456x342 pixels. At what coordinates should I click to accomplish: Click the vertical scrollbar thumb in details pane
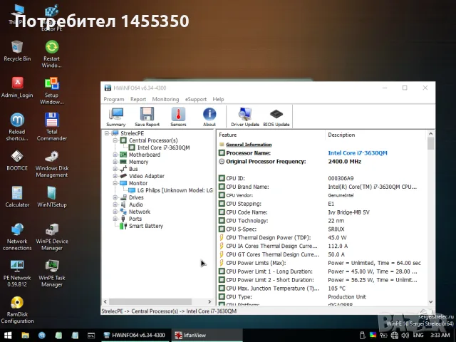coord(430,144)
